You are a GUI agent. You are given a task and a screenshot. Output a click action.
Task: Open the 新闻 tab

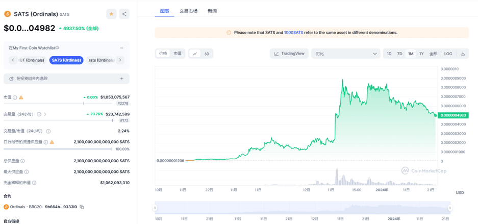(x=212, y=11)
